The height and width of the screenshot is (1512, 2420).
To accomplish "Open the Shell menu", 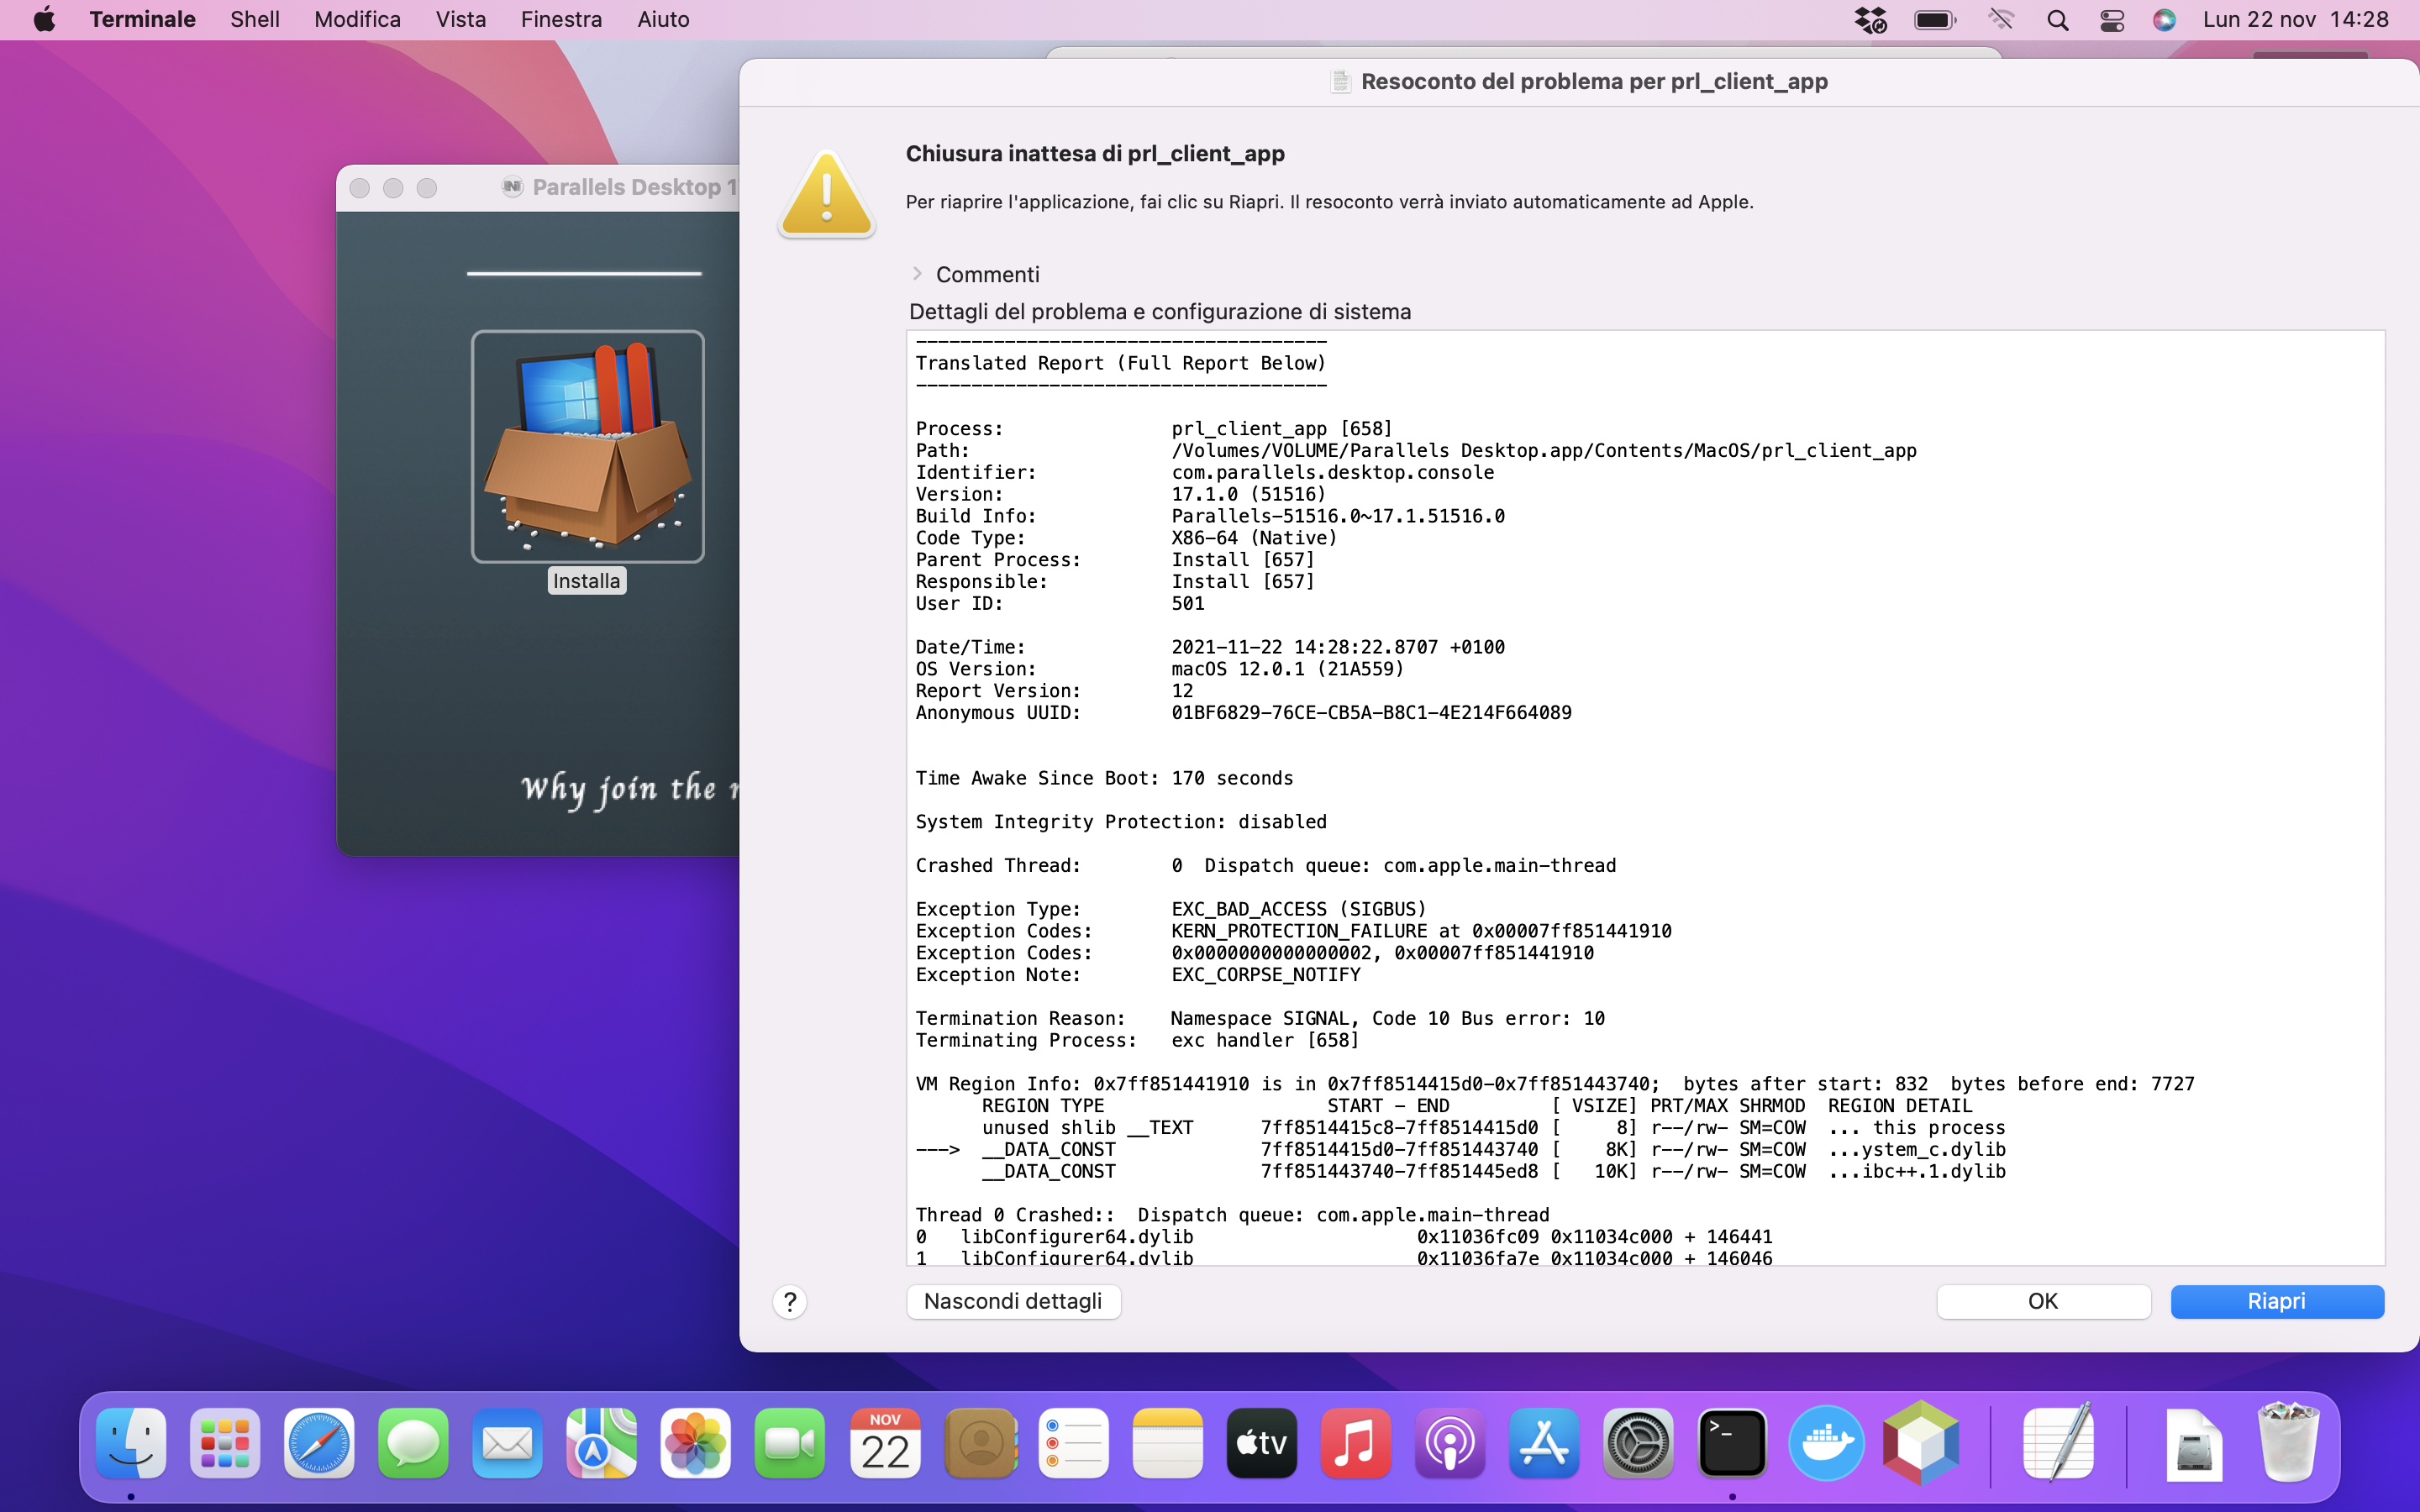I will (x=254, y=19).
